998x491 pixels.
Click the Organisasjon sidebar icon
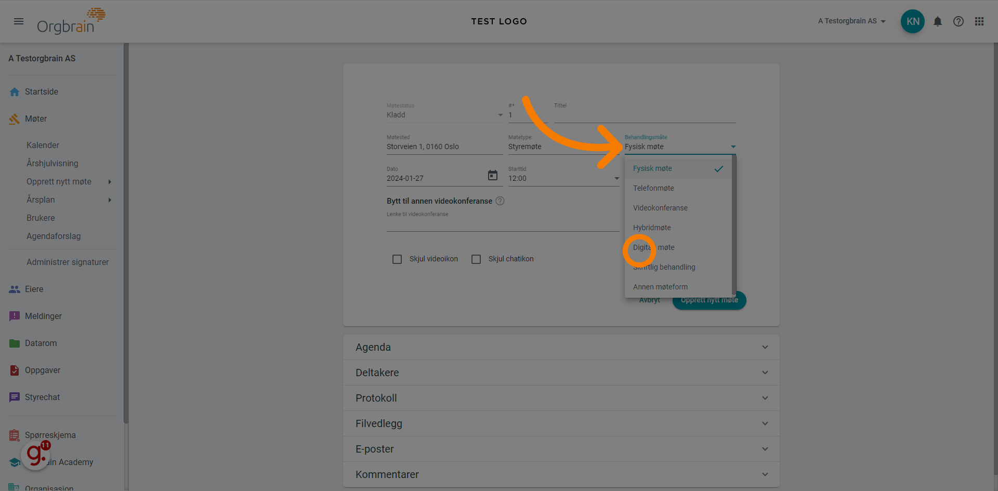coord(15,487)
